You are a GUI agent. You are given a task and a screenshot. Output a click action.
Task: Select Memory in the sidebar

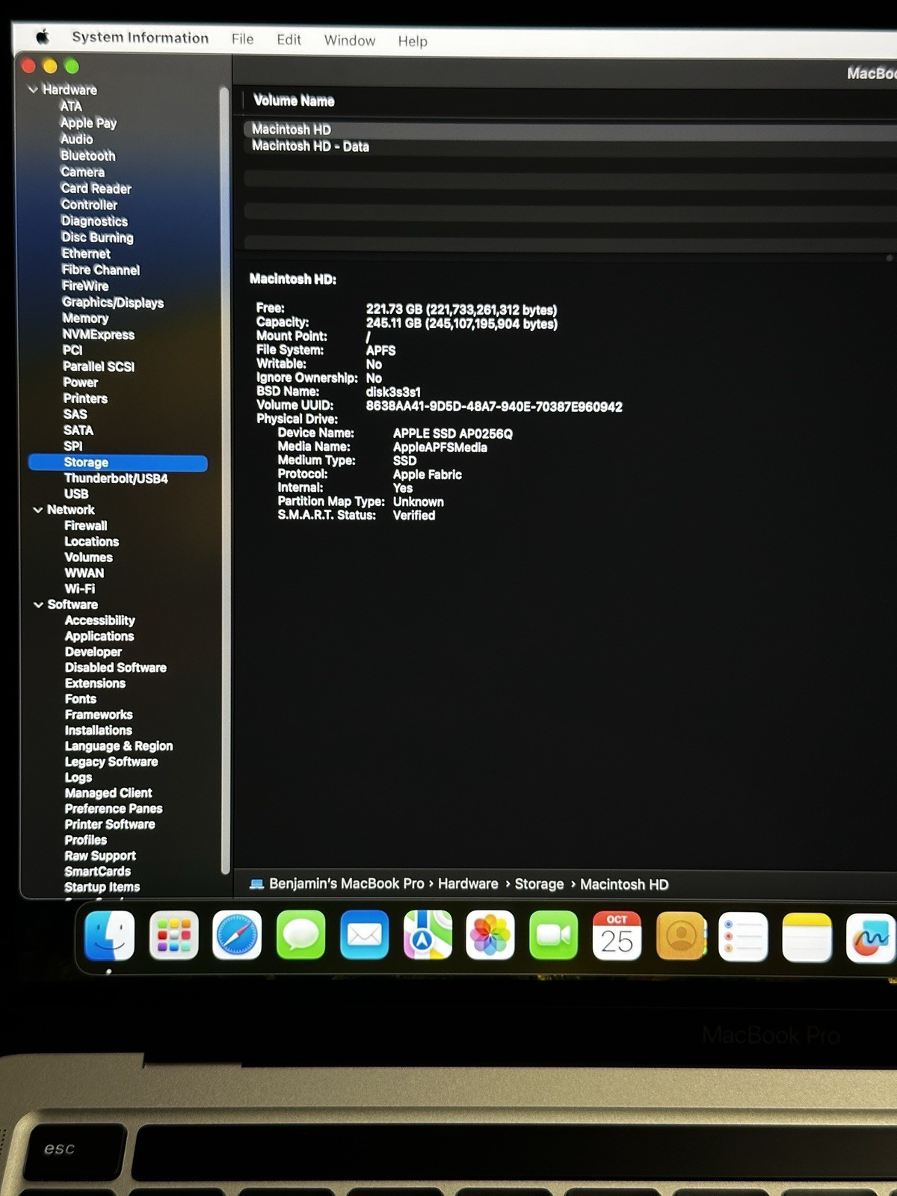point(85,318)
